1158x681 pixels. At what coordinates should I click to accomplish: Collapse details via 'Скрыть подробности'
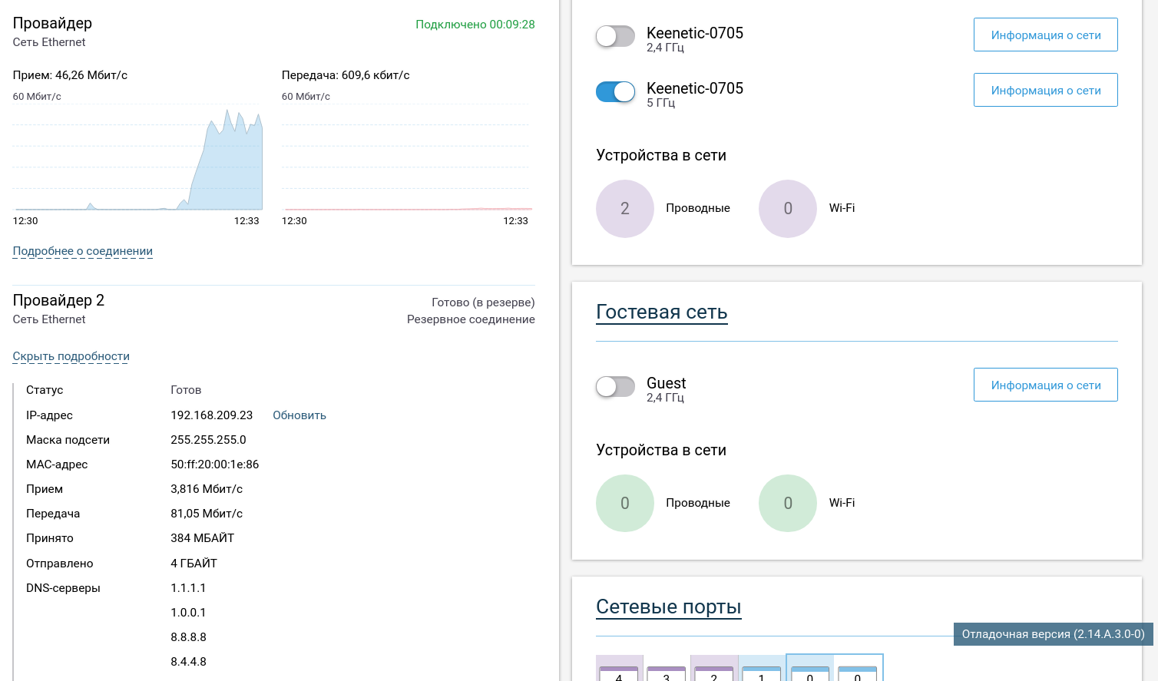point(71,356)
